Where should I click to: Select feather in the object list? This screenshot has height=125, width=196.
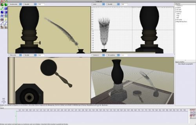pos(178,8)
